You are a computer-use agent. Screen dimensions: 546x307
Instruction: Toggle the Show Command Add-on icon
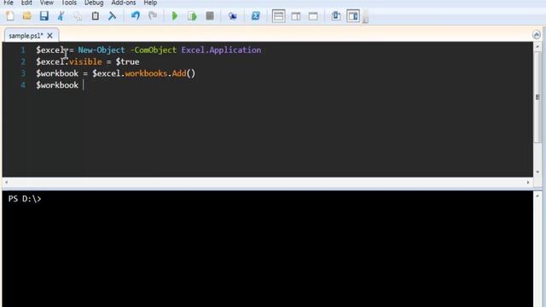(x=353, y=16)
